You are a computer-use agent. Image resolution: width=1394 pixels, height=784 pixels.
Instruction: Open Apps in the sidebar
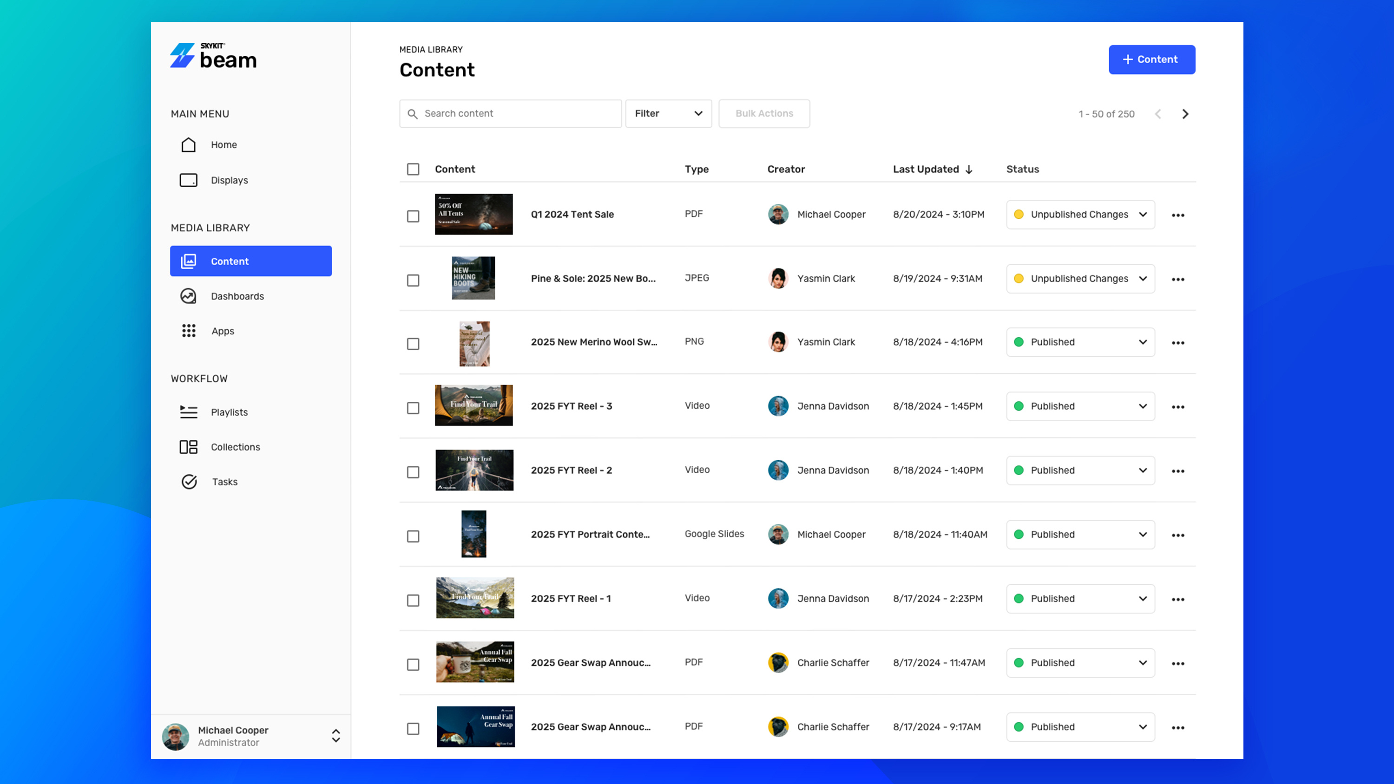click(x=250, y=331)
